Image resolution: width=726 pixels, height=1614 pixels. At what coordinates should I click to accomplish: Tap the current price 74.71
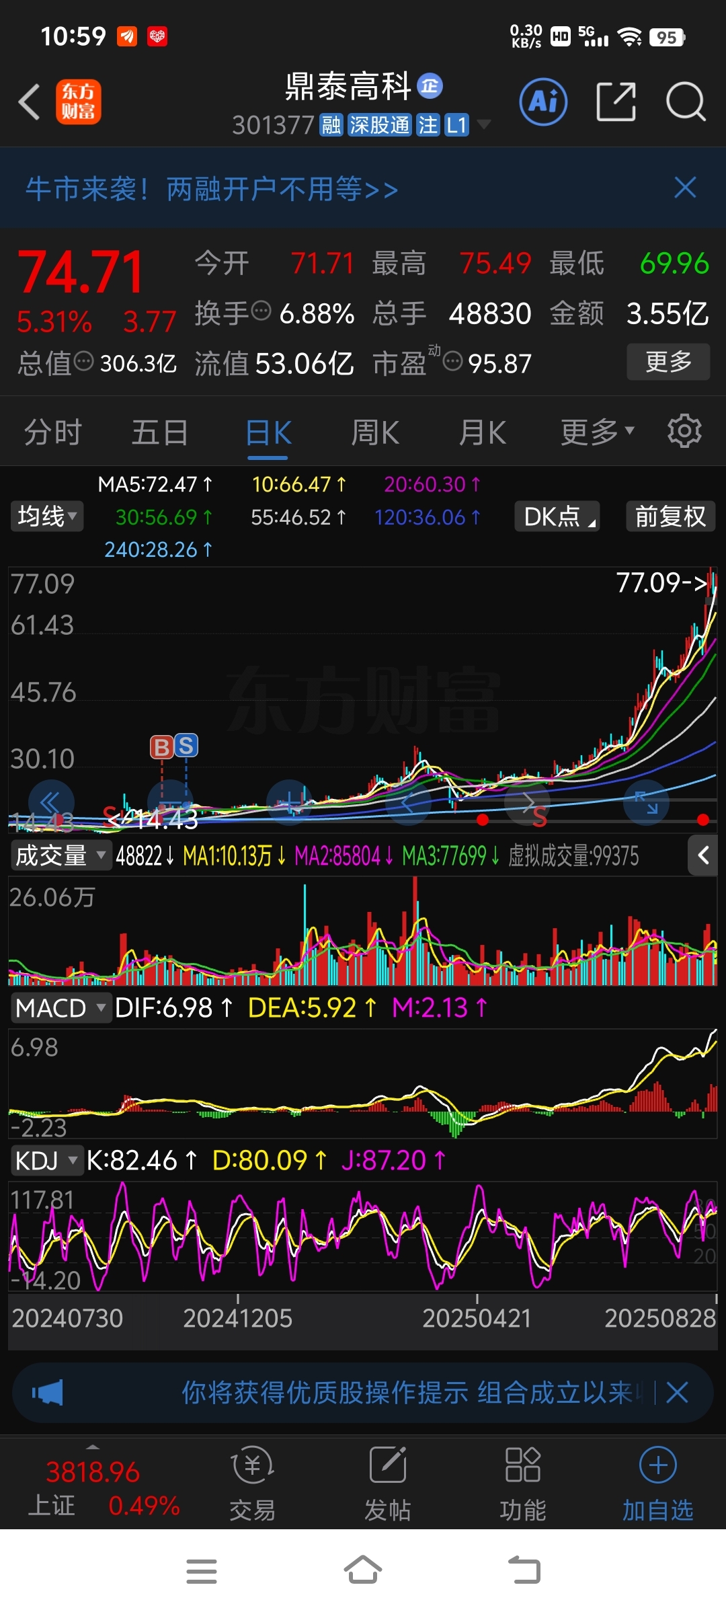81,272
